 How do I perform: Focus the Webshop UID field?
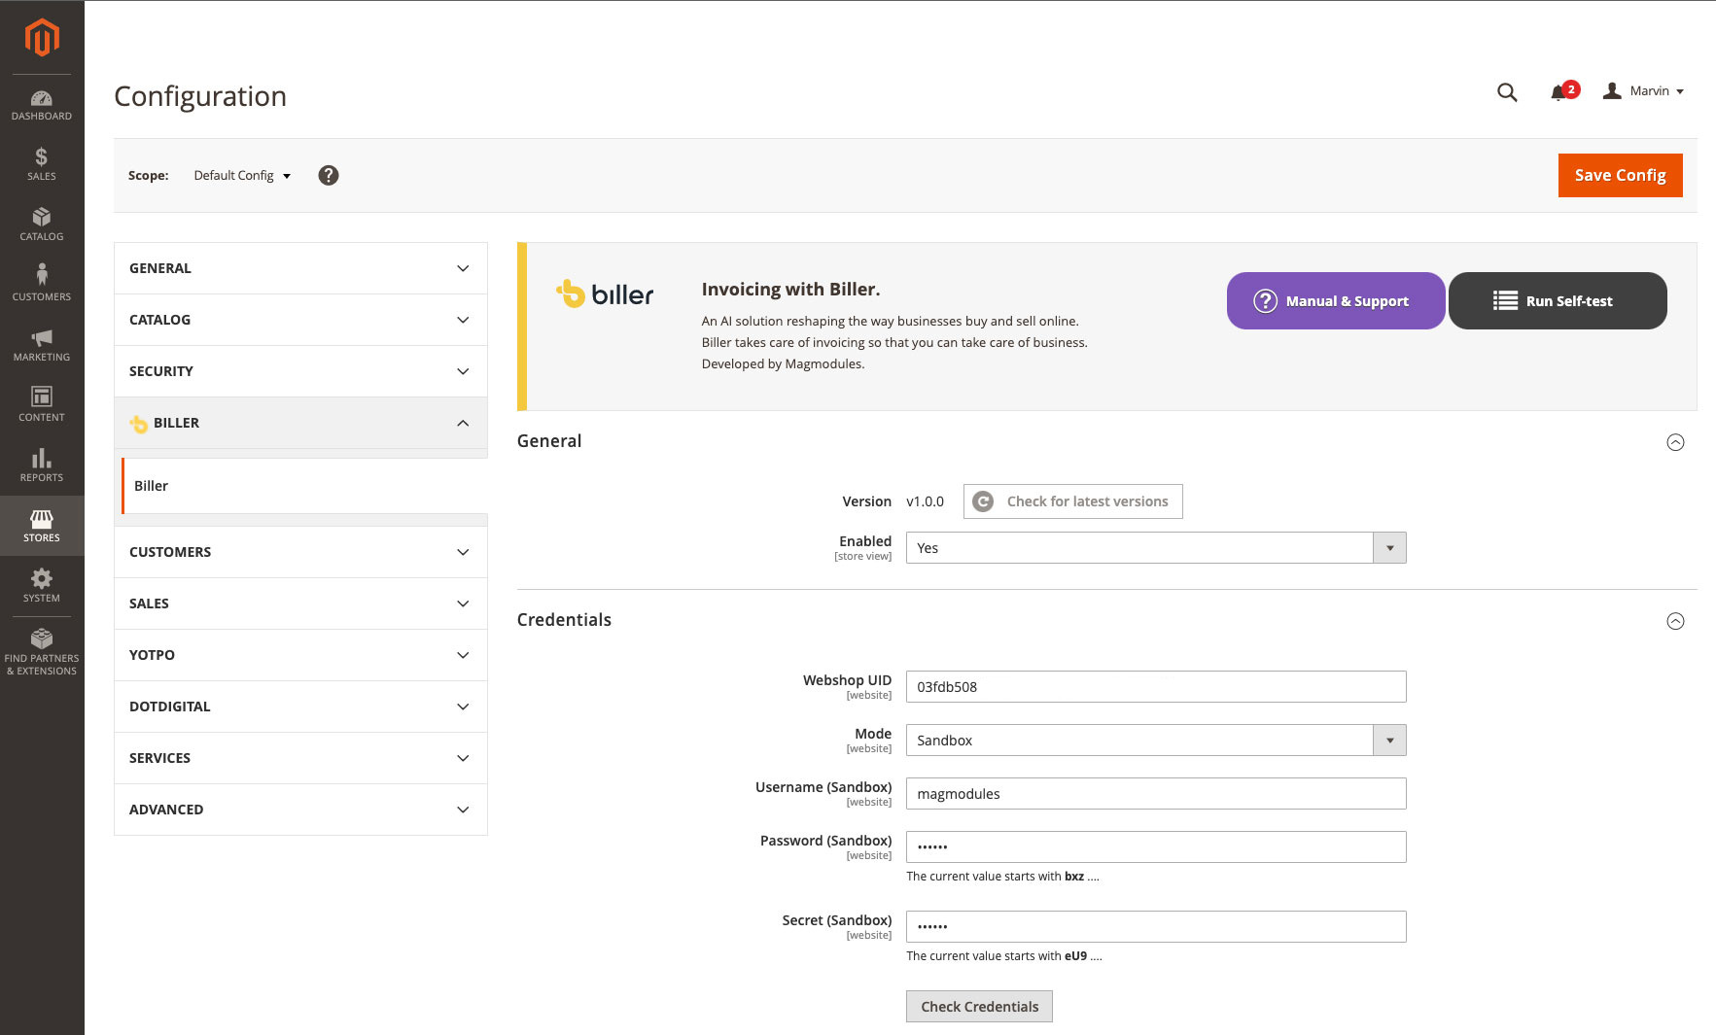click(1156, 687)
